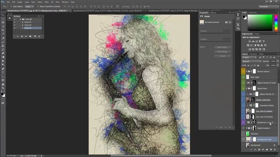280x157 pixels.
Task: Toggle Show Transform Controls checkbox
Action: click(x=38, y=7)
